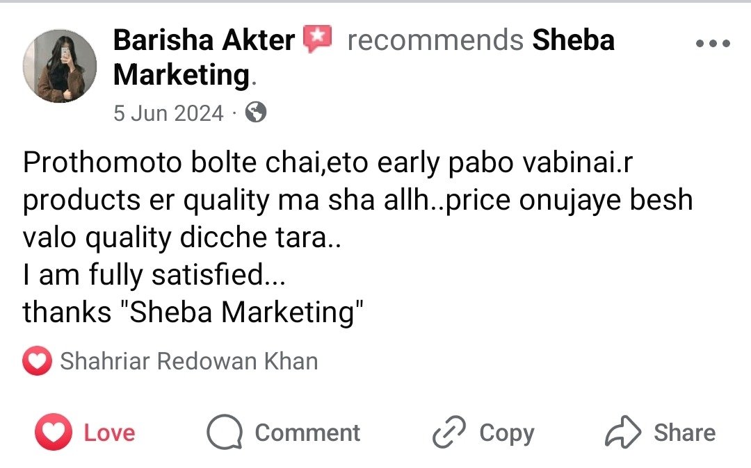Click the globe public audience icon
This screenshot has height=468, width=751.
(257, 112)
